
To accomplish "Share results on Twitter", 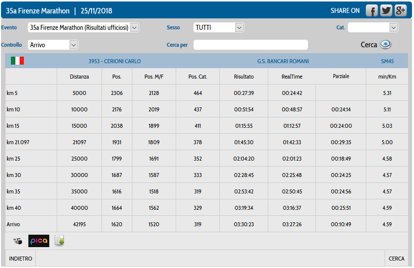I will point(386,10).
